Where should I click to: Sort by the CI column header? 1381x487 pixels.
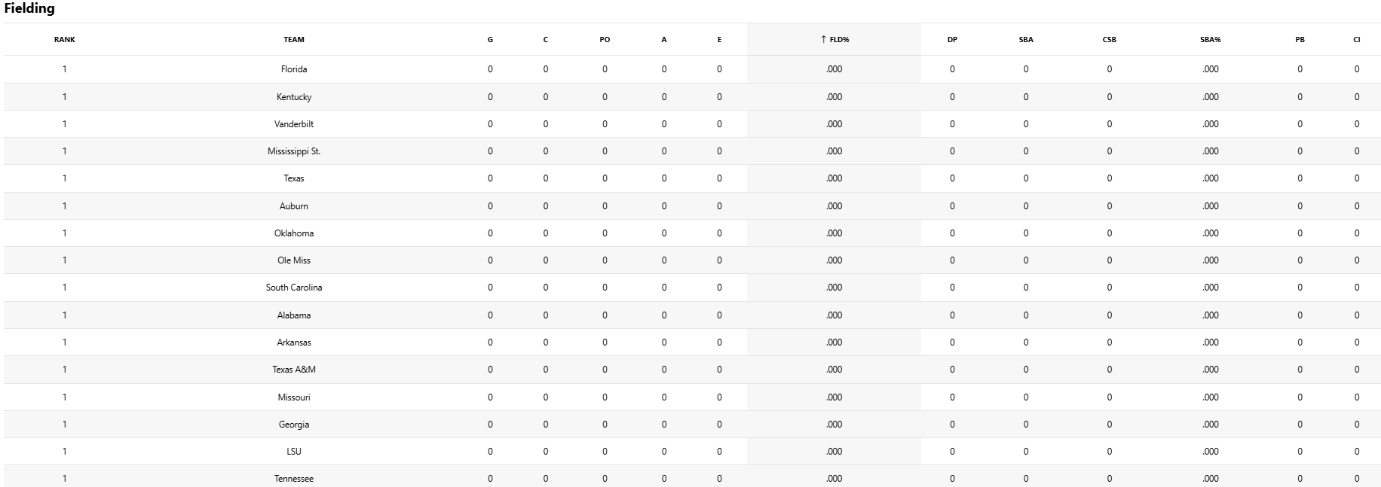click(1356, 39)
